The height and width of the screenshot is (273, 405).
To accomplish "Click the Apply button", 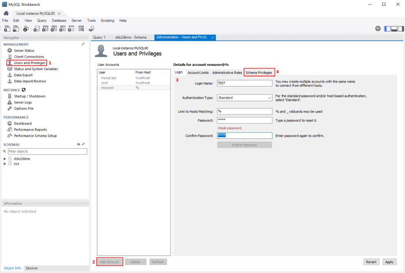I will pos(389,262).
